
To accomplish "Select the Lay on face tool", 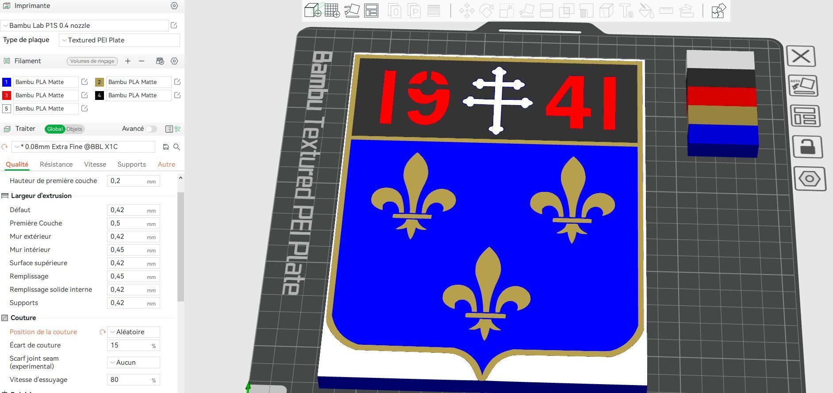I will point(526,11).
